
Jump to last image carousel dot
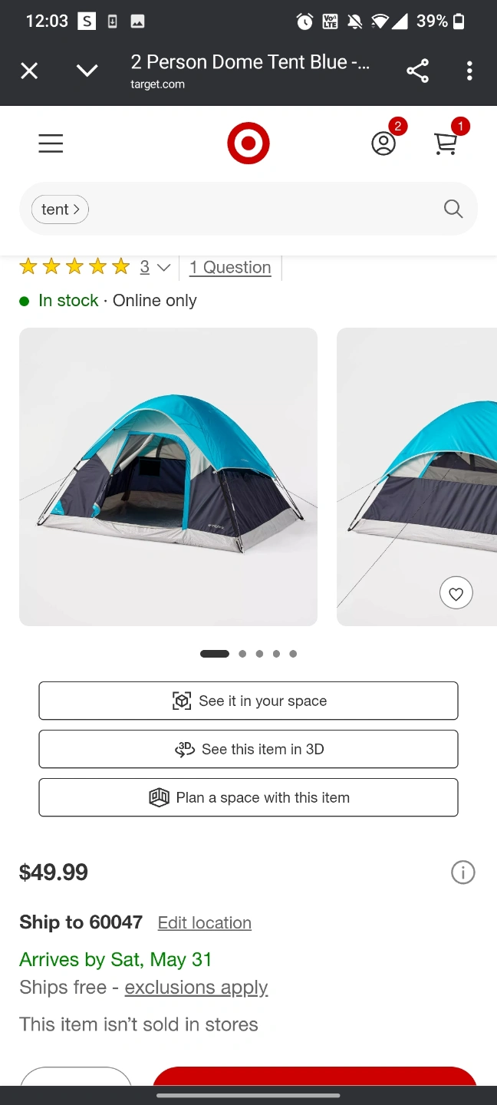(293, 654)
